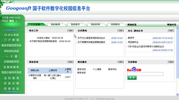
Task: Click the sidebar menu down arrow
Action: [12, 92]
